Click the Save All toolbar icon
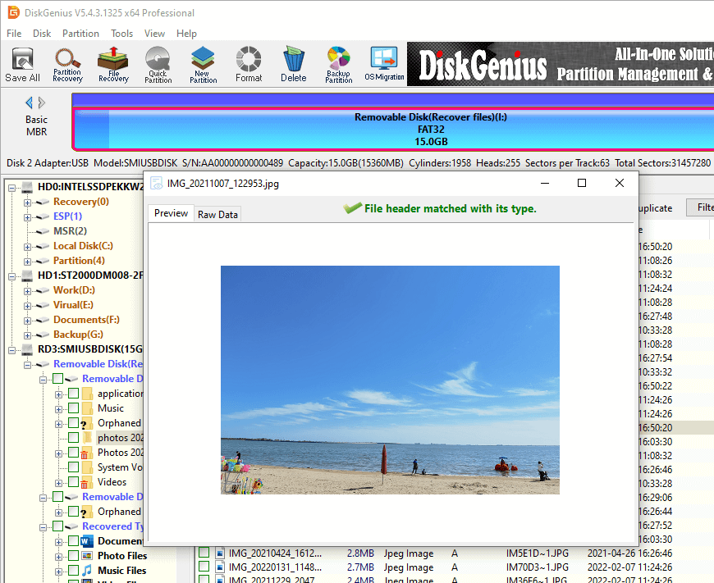714x583 pixels. click(22, 64)
